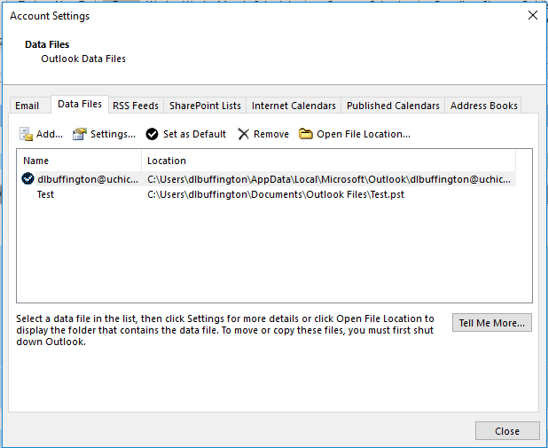This screenshot has width=548, height=448.
Task: Click default-file badge icon beside dlbuffington entry
Action: (27, 178)
